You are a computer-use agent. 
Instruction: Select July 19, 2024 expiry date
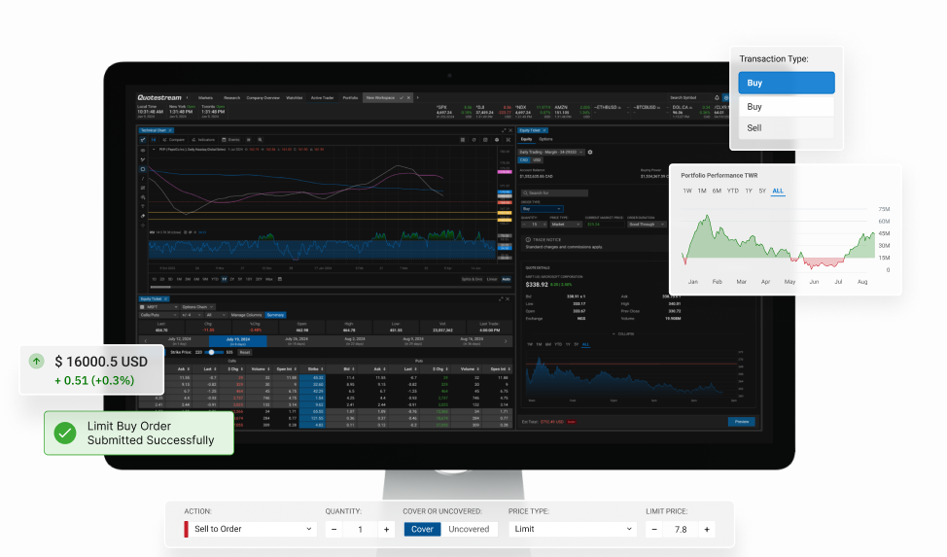[238, 341]
